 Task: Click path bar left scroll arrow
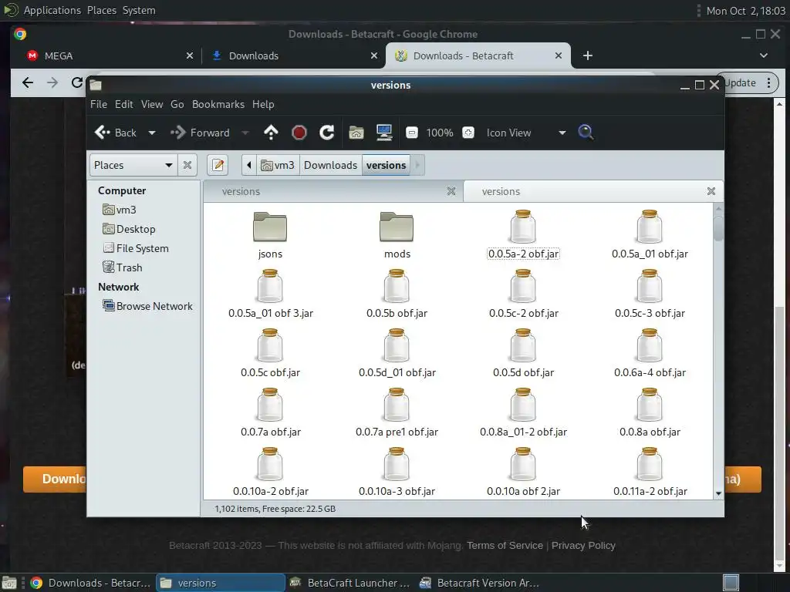(x=249, y=165)
